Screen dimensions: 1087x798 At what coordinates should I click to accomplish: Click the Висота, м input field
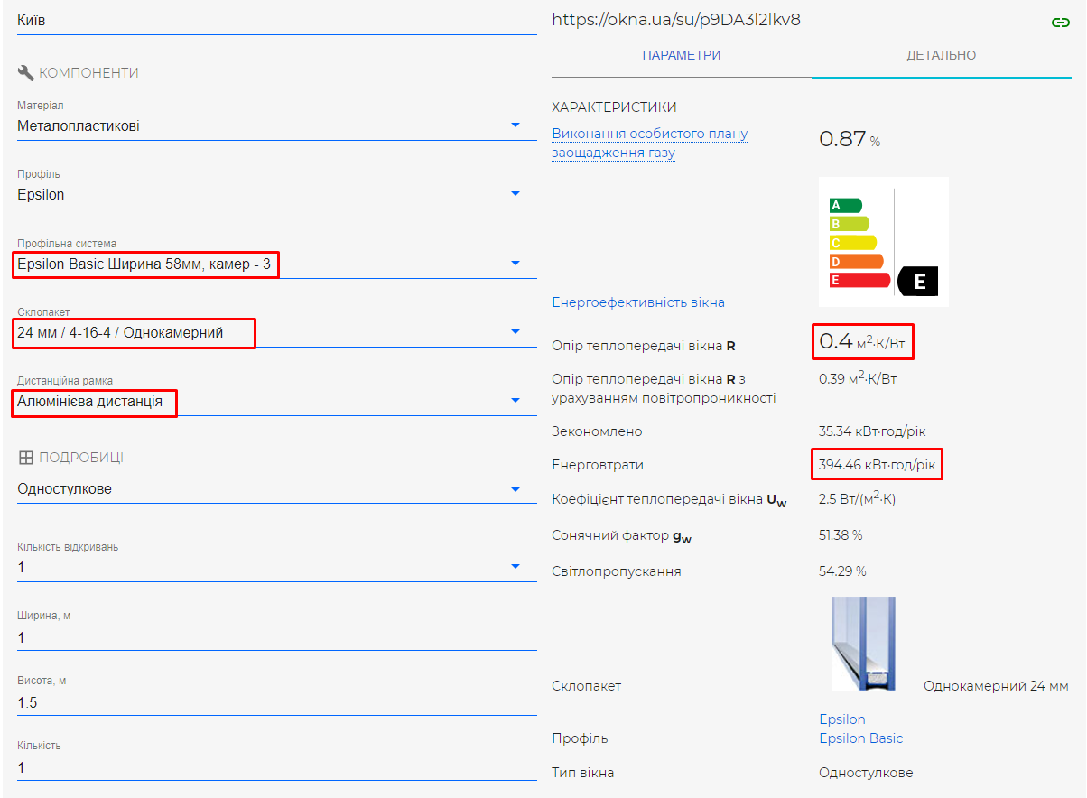(x=277, y=702)
